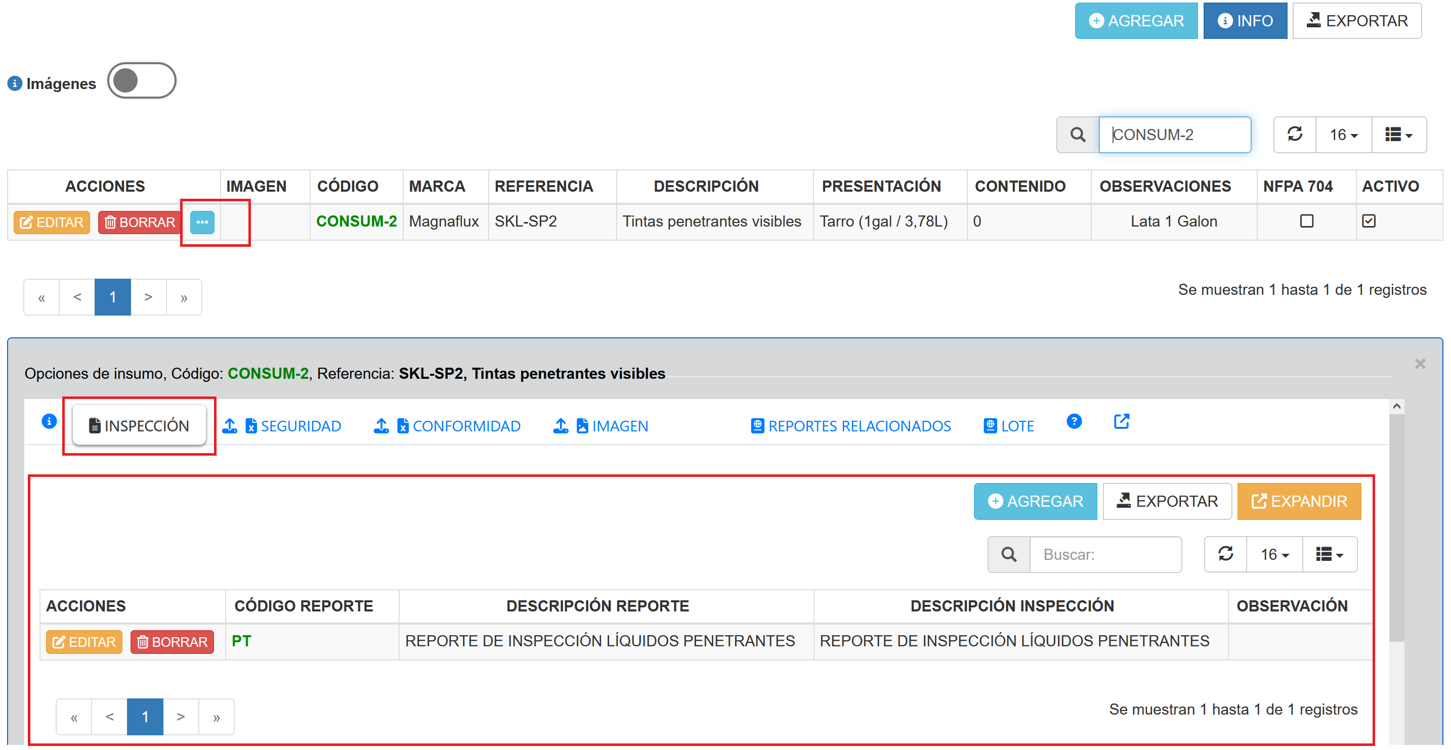Click BORRAR for the PT report row
This screenshot has height=750, width=1451.
(x=172, y=642)
